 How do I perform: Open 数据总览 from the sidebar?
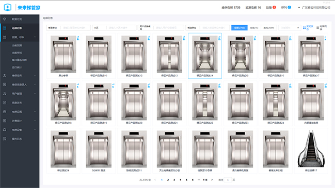coord(17,19)
